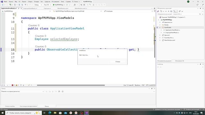
Task: Open the Any CPU platform dropdown
Action: coord(47,5)
